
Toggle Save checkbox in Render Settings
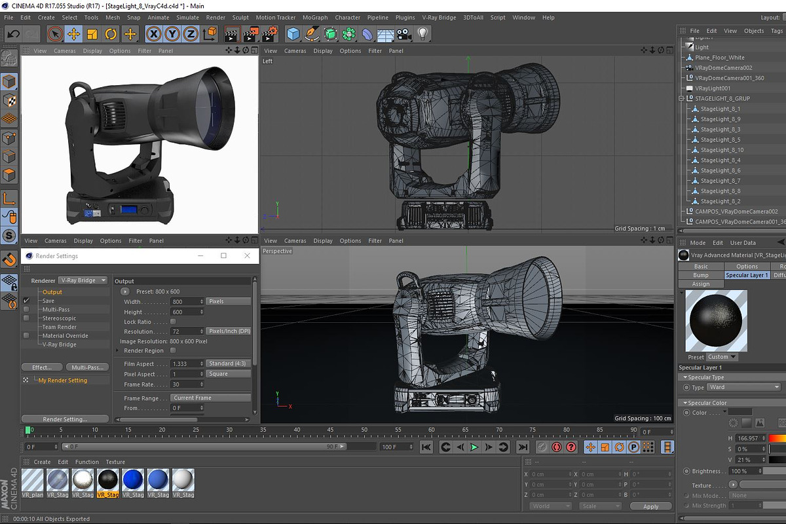point(26,301)
